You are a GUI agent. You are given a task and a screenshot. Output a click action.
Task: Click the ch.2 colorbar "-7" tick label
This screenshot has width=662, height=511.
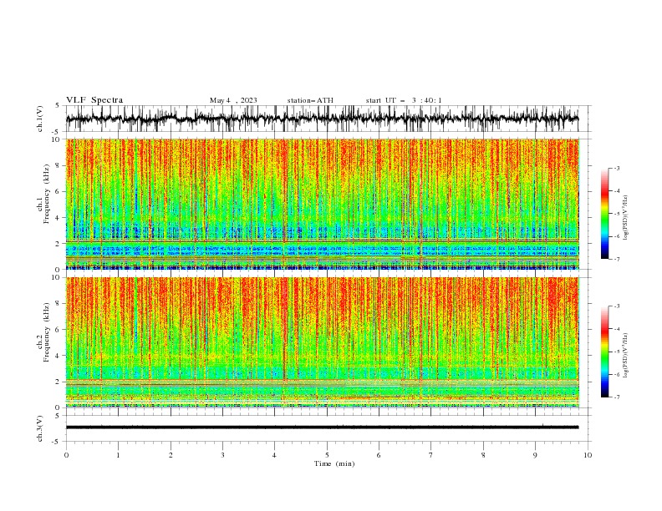[617, 397]
